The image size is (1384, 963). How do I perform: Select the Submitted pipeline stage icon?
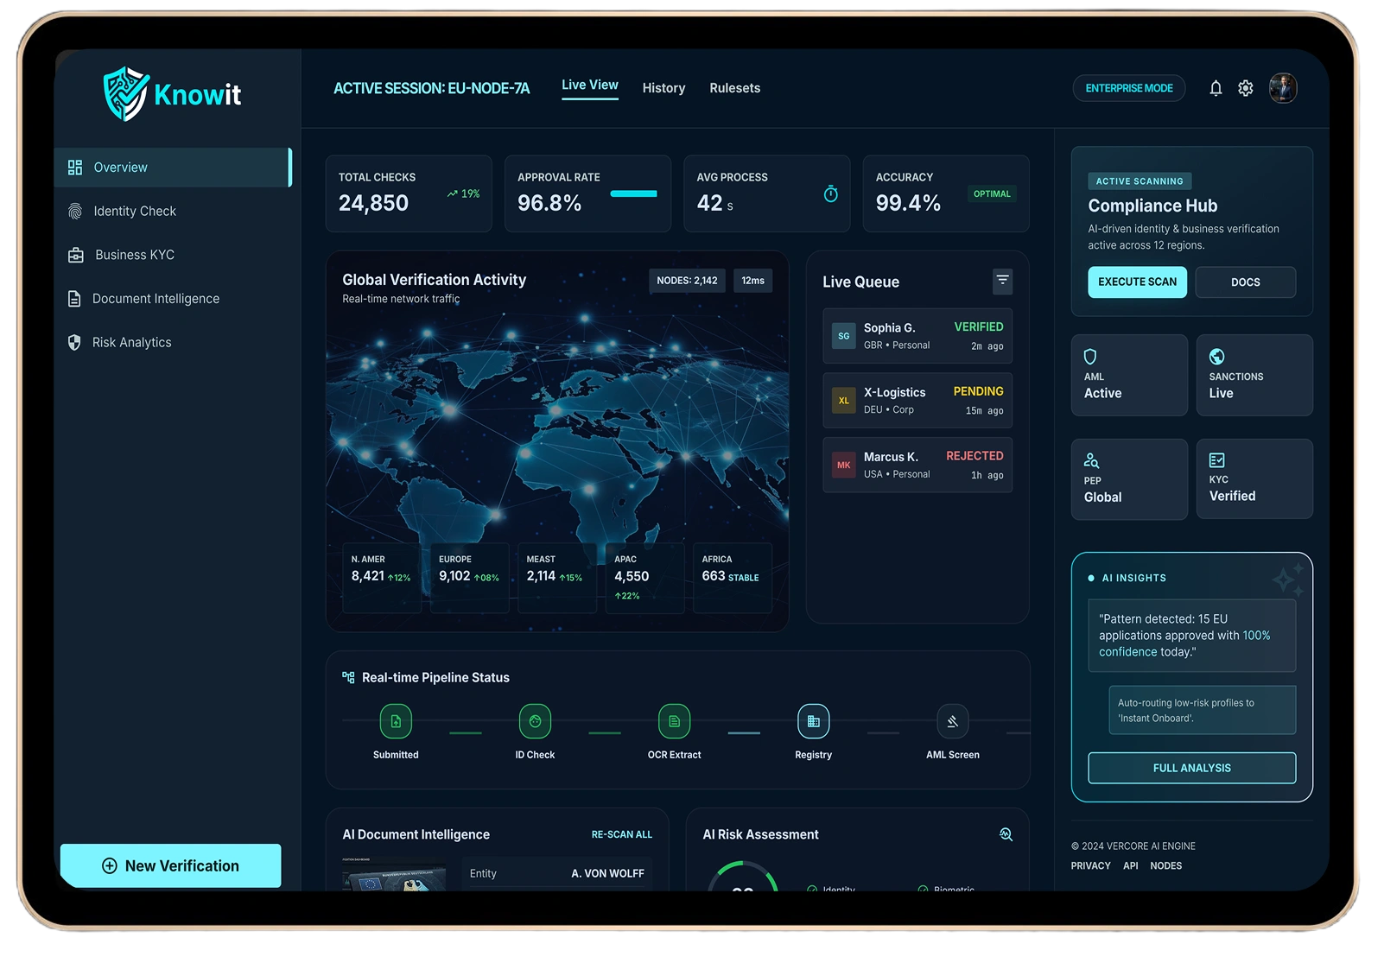(x=396, y=721)
